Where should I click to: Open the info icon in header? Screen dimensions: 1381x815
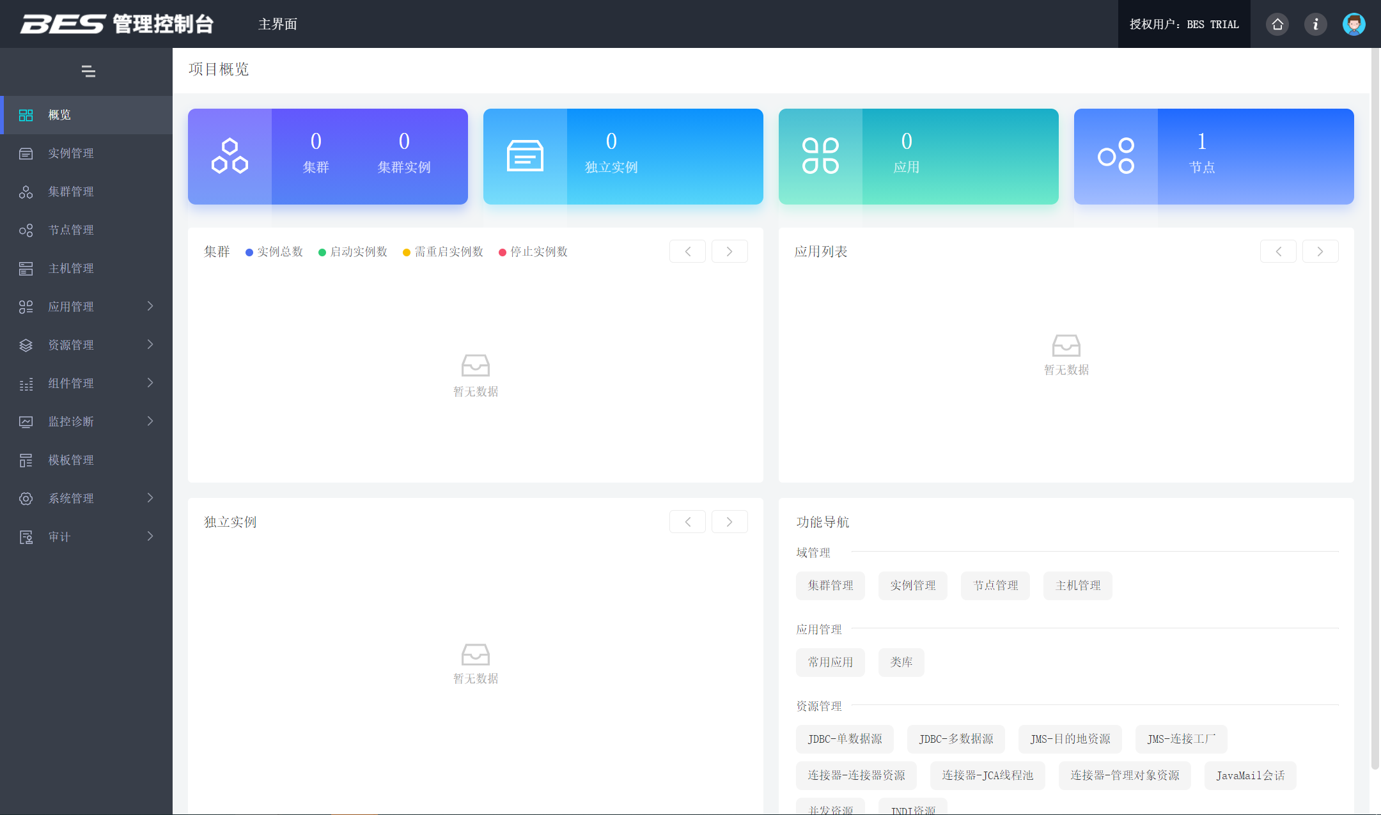tap(1315, 24)
